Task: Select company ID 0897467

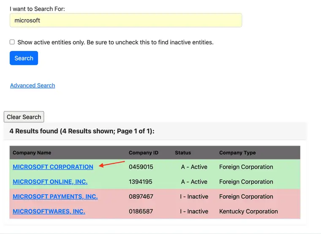Action: coord(141,196)
